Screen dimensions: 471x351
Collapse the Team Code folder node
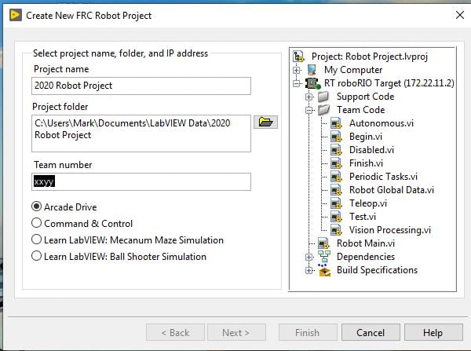pyautogui.click(x=309, y=110)
